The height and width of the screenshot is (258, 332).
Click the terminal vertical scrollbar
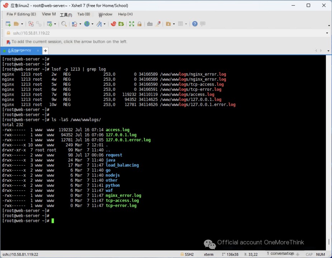point(329,152)
